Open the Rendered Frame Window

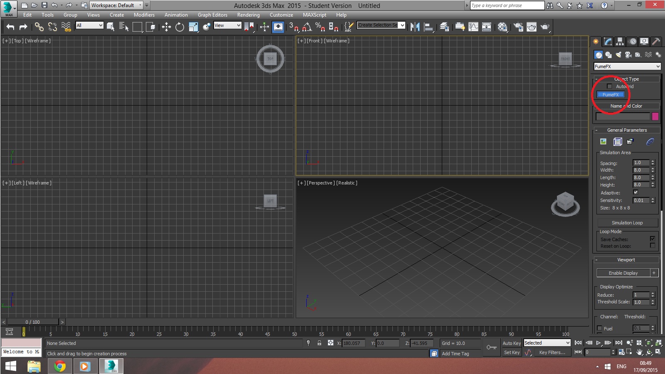[532, 27]
